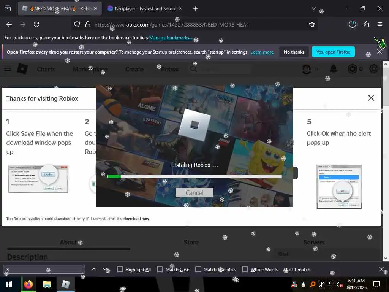Open the Marketplace menu item
Viewport: 389px width, 292px height.
pyautogui.click(x=90, y=69)
